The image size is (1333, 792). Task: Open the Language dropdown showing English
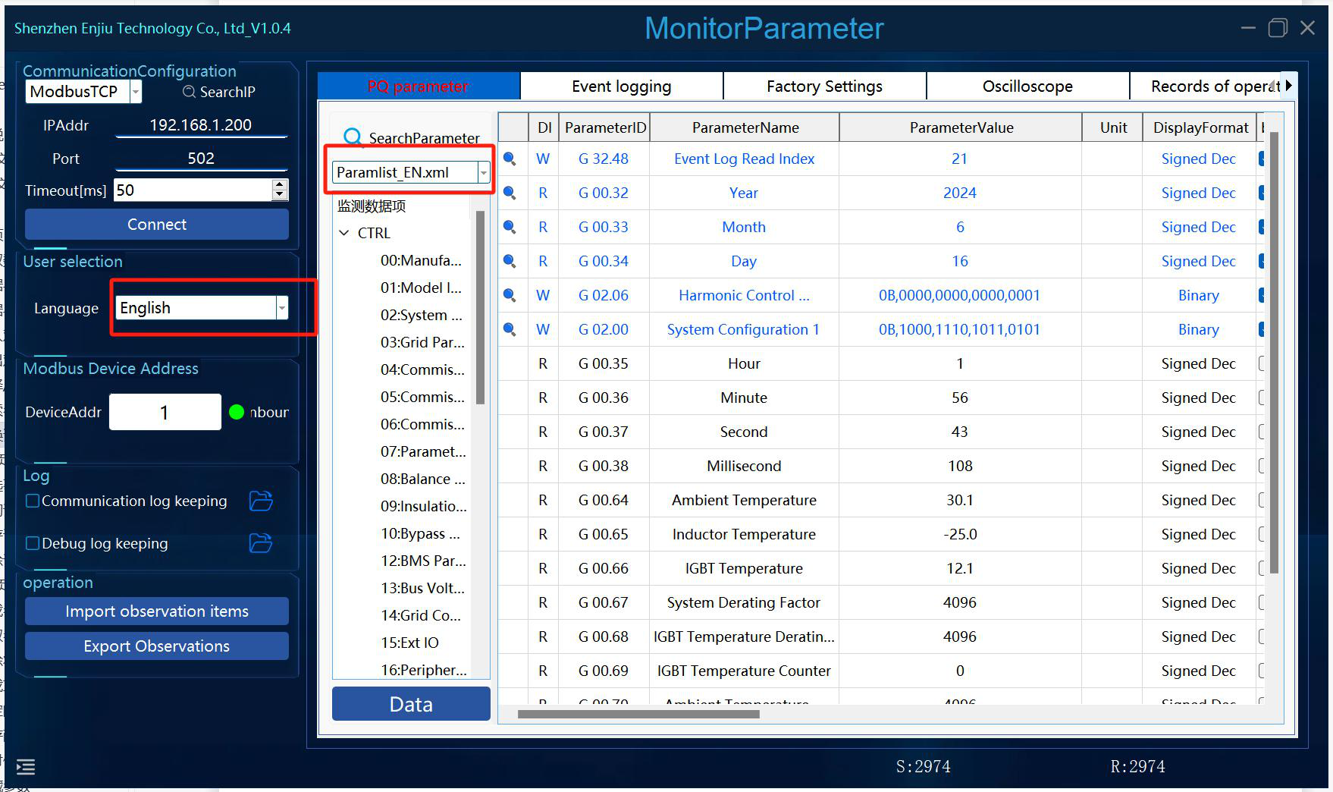coord(202,307)
